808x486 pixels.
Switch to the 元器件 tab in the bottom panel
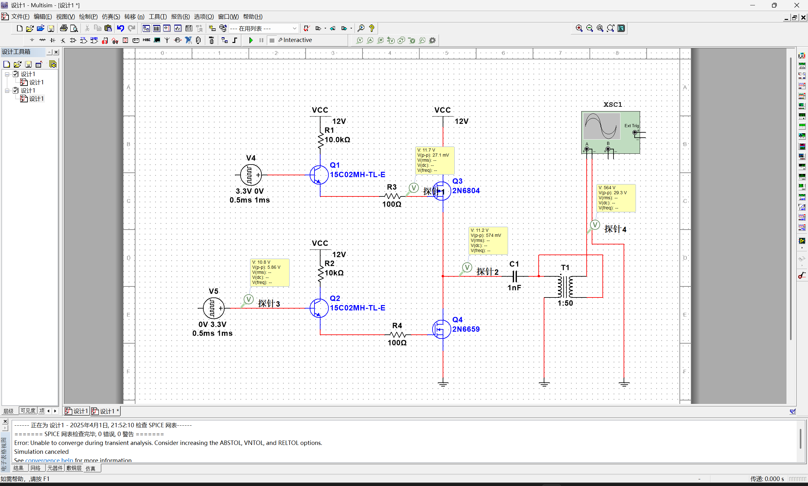click(55, 468)
